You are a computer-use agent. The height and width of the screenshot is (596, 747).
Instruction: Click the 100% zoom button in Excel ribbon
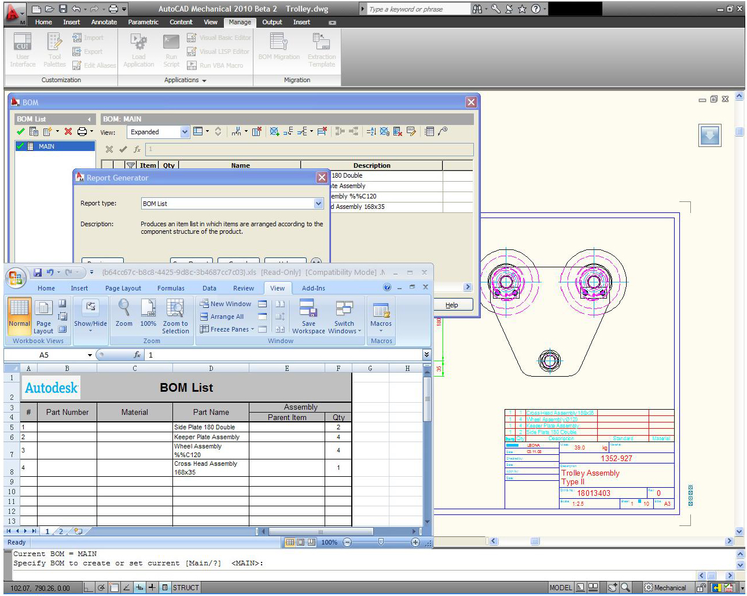148,313
